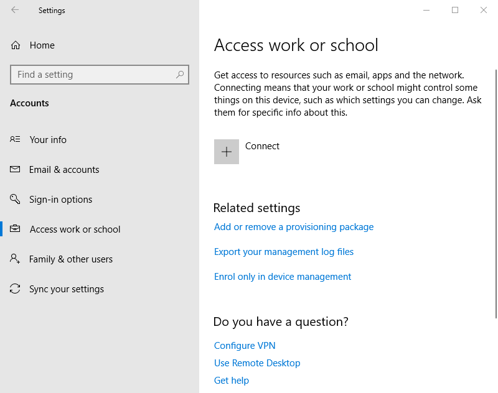
Task: Click the Family & other users icon
Action: [16, 259]
